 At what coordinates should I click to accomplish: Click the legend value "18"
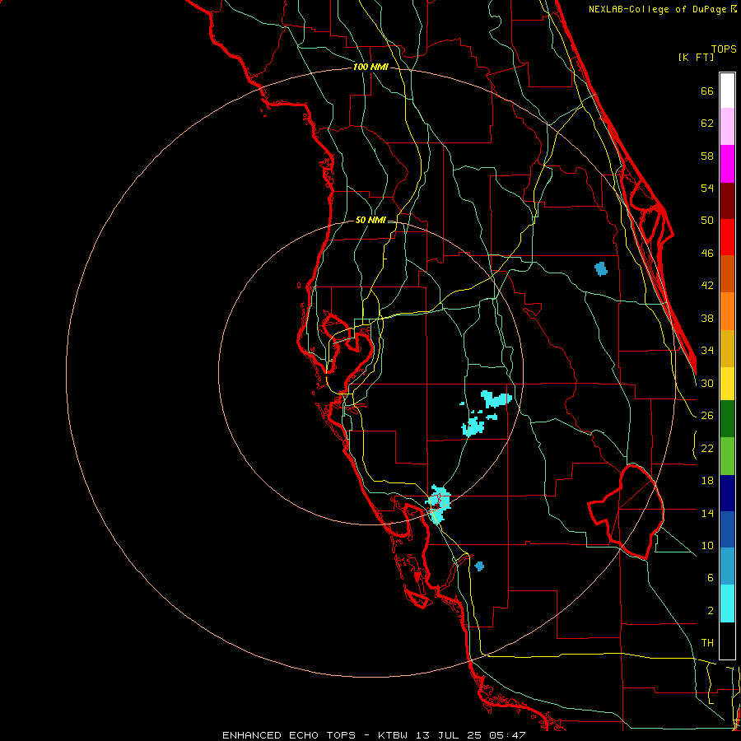[x=707, y=481]
